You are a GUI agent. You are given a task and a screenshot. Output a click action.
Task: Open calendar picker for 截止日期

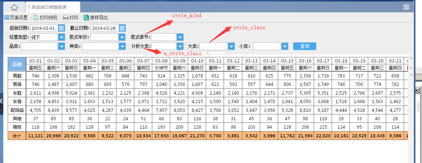click(122, 28)
